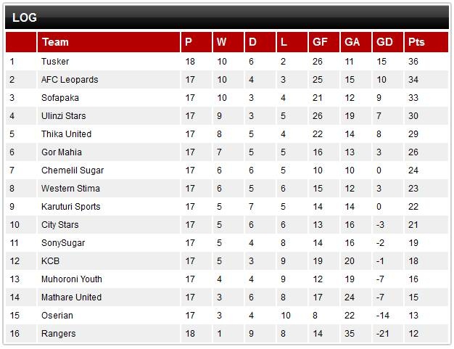Click on Sofapaka team name
Viewport: 454px width, 349px height.
[x=60, y=98]
